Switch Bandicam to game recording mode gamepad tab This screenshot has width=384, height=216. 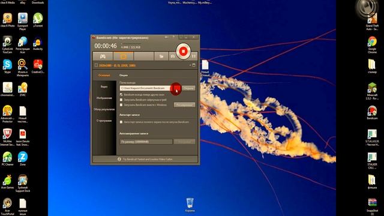pyautogui.click(x=103, y=56)
